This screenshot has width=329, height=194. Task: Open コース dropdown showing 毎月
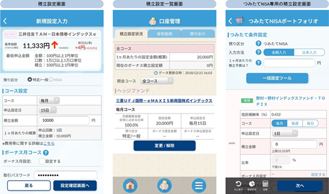click(49, 100)
